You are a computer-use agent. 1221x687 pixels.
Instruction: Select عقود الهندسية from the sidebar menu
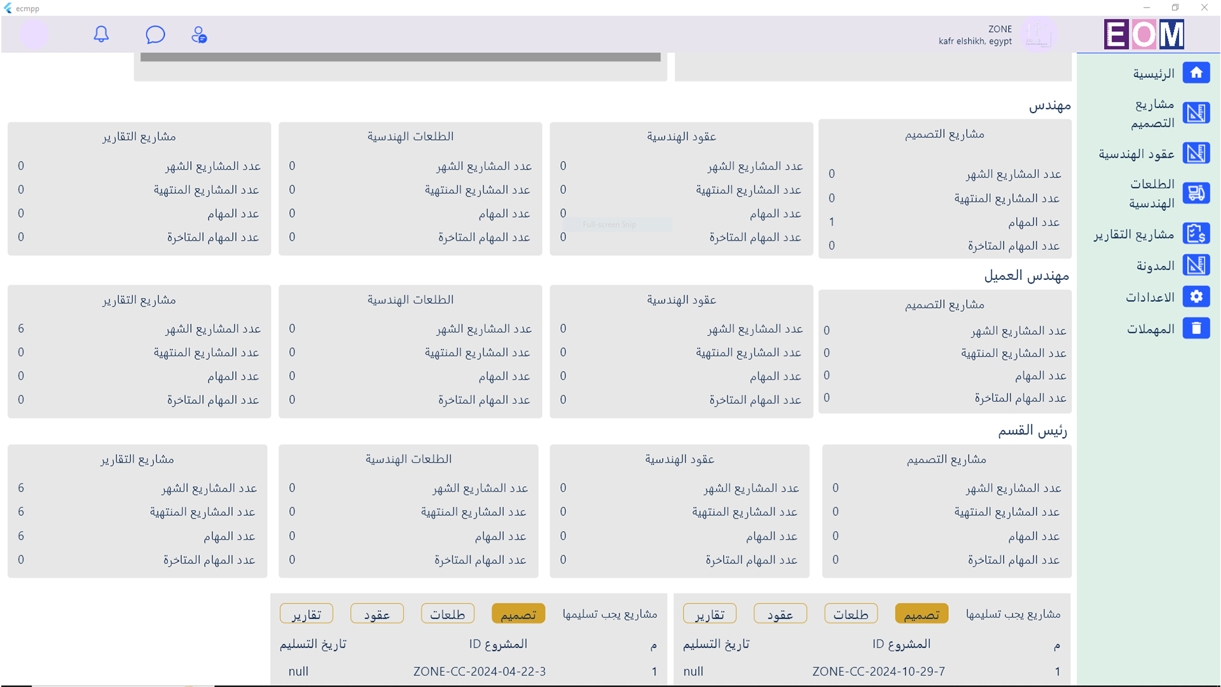coord(1196,153)
